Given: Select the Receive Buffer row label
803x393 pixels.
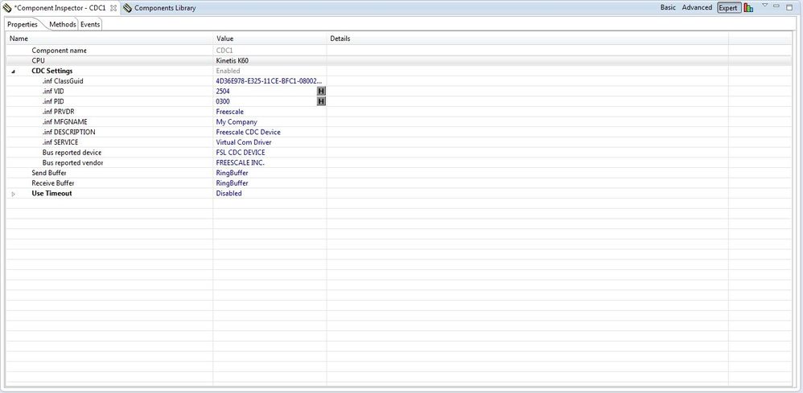Looking at the screenshot, I should pos(52,183).
